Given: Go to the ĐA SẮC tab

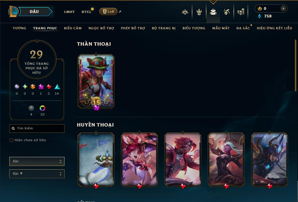Looking at the screenshot, I should click(243, 28).
